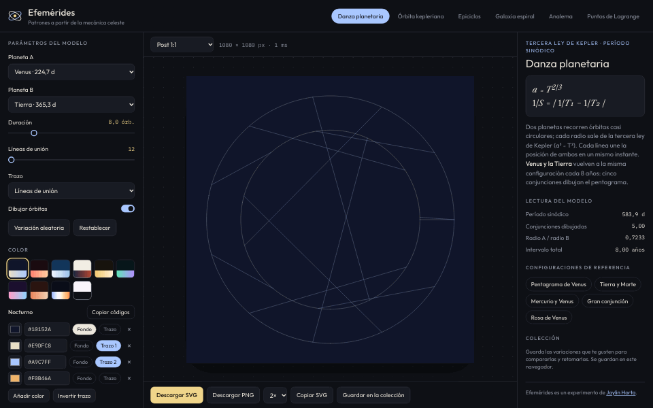This screenshot has height=408, width=653.
Task: Select the teal and violet gradient palette
Action: point(125,269)
